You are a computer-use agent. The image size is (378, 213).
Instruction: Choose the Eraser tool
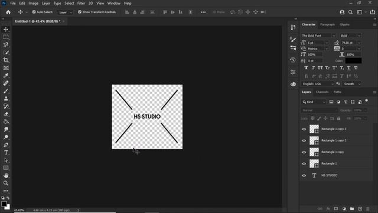(6, 114)
